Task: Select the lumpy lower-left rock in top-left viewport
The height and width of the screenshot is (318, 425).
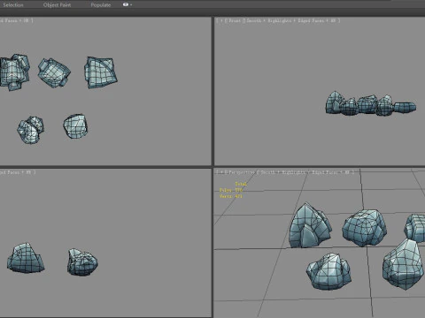Action: click(30, 130)
